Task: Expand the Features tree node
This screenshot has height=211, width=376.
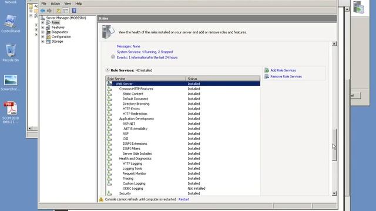Action: pos(43,28)
